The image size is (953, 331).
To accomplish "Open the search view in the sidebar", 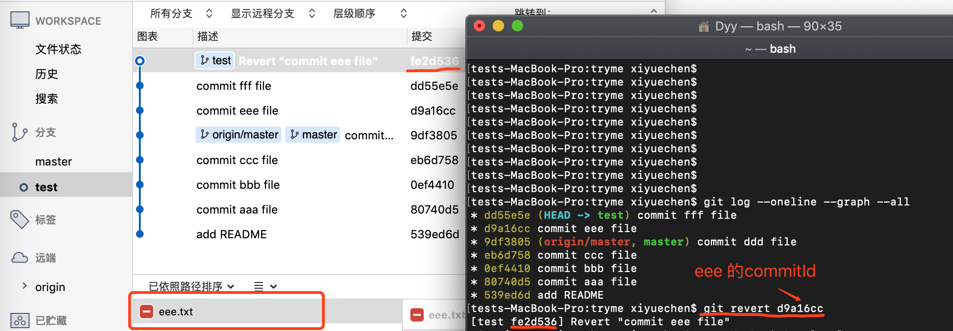I will click(47, 98).
